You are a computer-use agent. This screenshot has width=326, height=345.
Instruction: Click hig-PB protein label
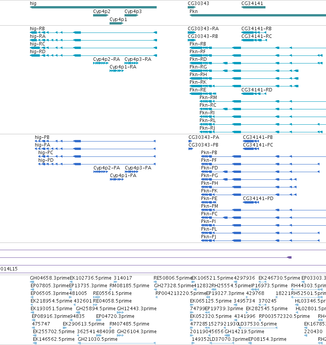pos(42,137)
